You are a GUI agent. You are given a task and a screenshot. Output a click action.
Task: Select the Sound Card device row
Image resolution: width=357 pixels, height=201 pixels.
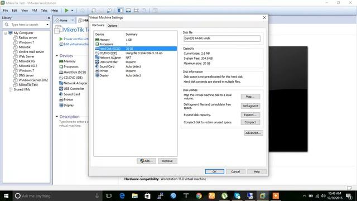136,66
